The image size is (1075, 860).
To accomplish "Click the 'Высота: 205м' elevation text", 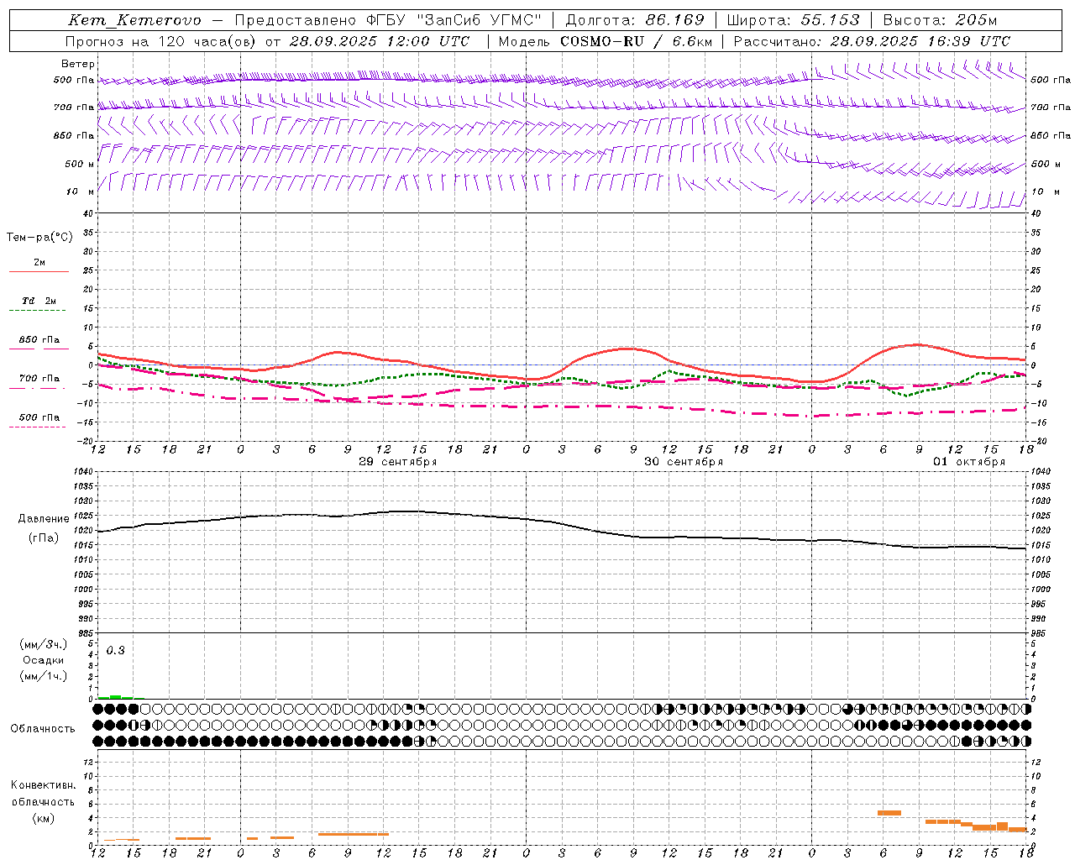I will (x=941, y=20).
